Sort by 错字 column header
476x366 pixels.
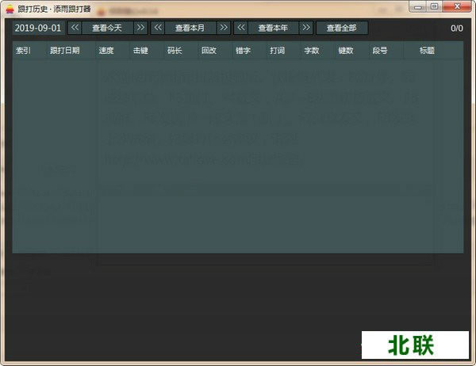pyautogui.click(x=243, y=50)
